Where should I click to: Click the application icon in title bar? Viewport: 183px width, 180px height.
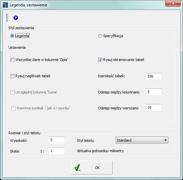point(5,5)
